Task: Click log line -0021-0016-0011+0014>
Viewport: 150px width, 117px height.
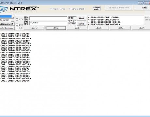Action: click(15, 74)
